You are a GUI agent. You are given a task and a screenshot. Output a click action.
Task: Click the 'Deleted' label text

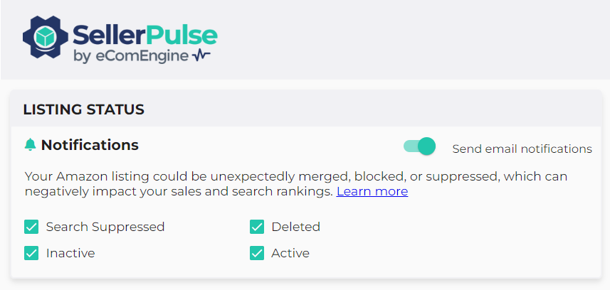295,227
